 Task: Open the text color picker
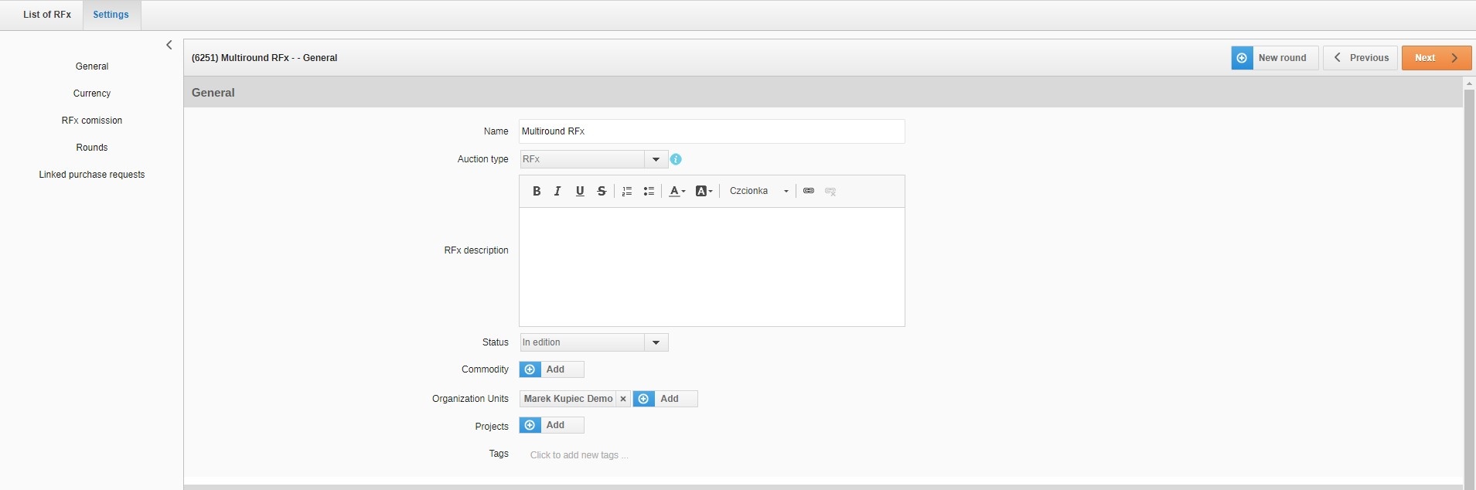click(x=677, y=191)
